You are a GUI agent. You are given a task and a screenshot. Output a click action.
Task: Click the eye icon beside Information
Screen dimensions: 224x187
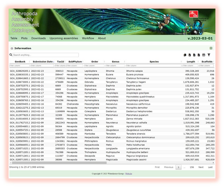coord(12,48)
